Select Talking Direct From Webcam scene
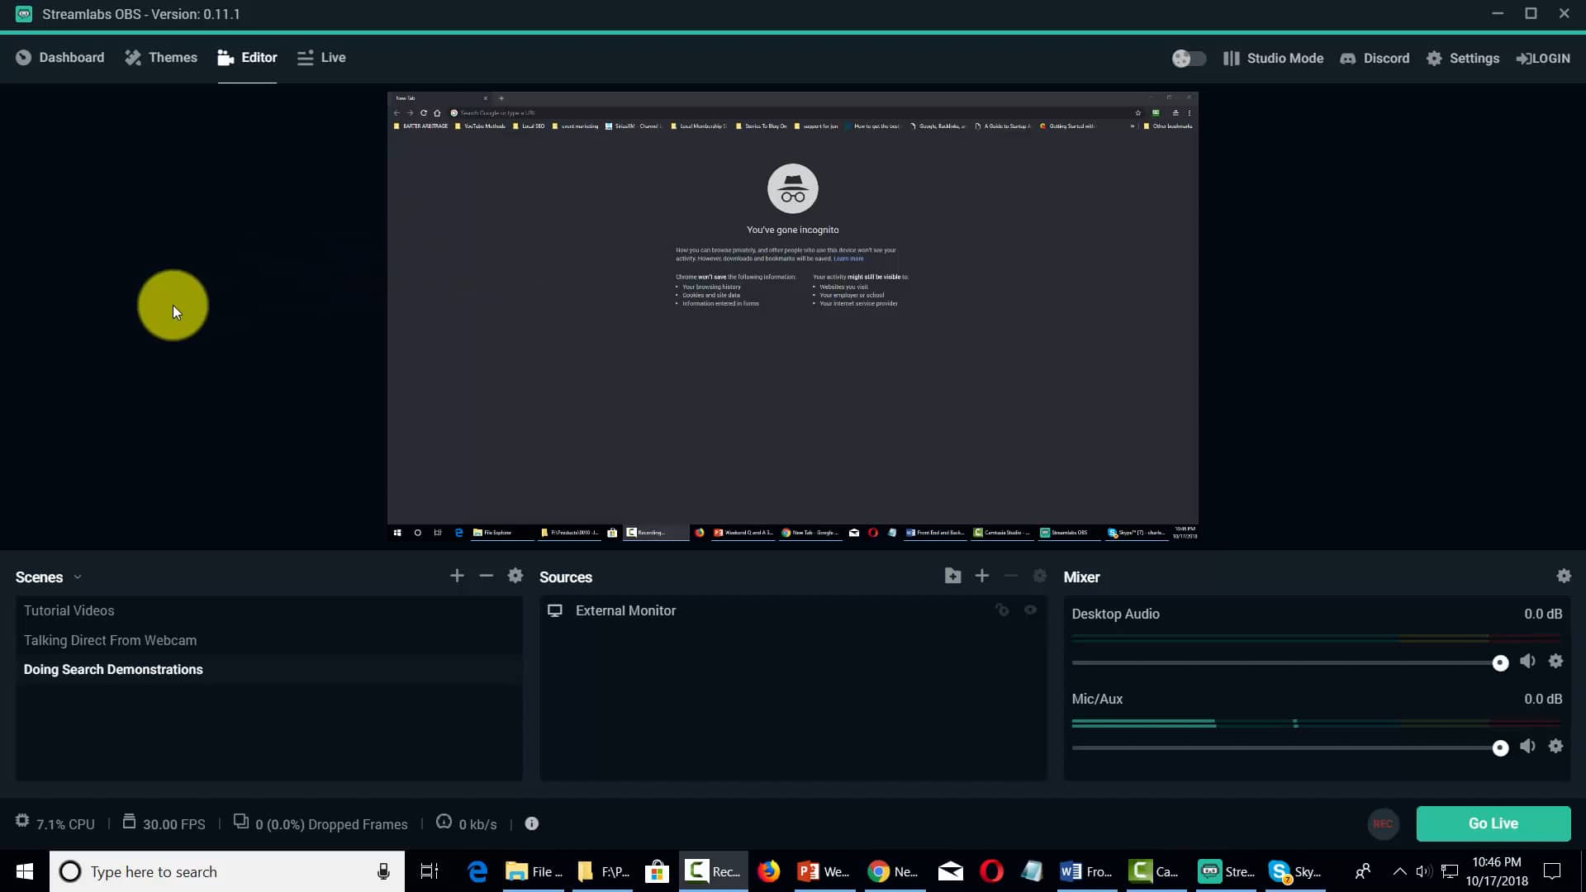The height and width of the screenshot is (892, 1586). coord(110,640)
